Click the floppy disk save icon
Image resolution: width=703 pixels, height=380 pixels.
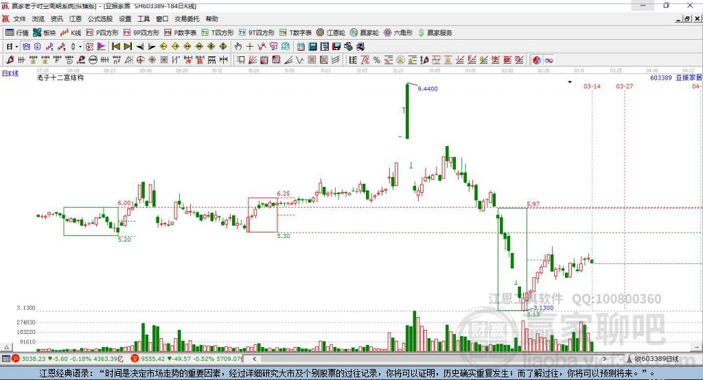point(336,47)
